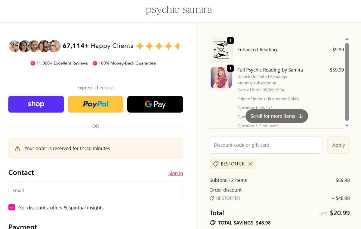361x229 pixels.
Task: Click the Discount code or gift card field
Action: point(266,145)
